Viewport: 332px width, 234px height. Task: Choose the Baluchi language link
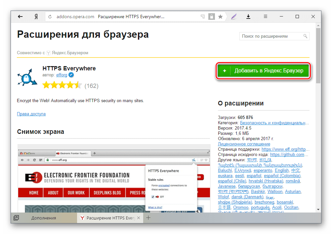click(225, 170)
